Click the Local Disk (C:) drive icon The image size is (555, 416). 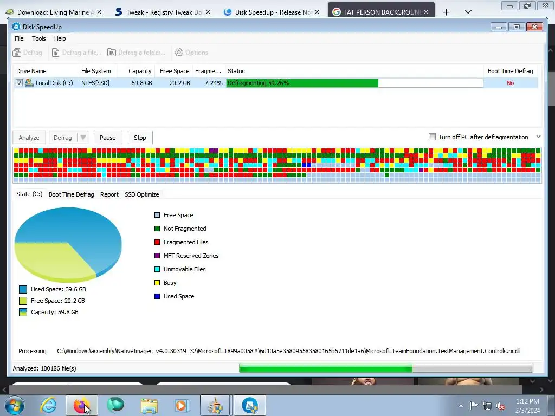coord(29,83)
